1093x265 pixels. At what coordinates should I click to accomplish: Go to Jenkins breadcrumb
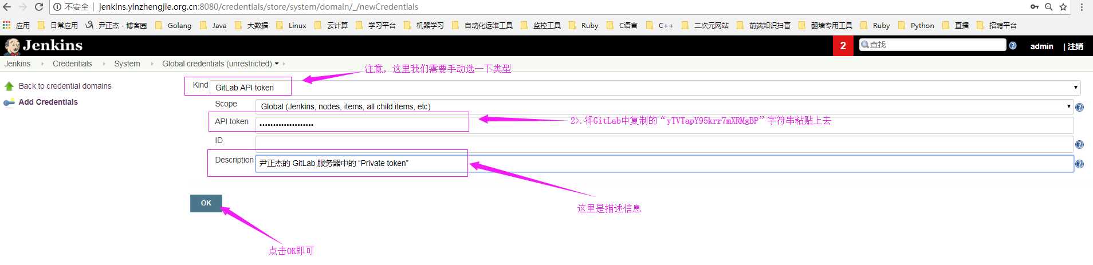17,64
